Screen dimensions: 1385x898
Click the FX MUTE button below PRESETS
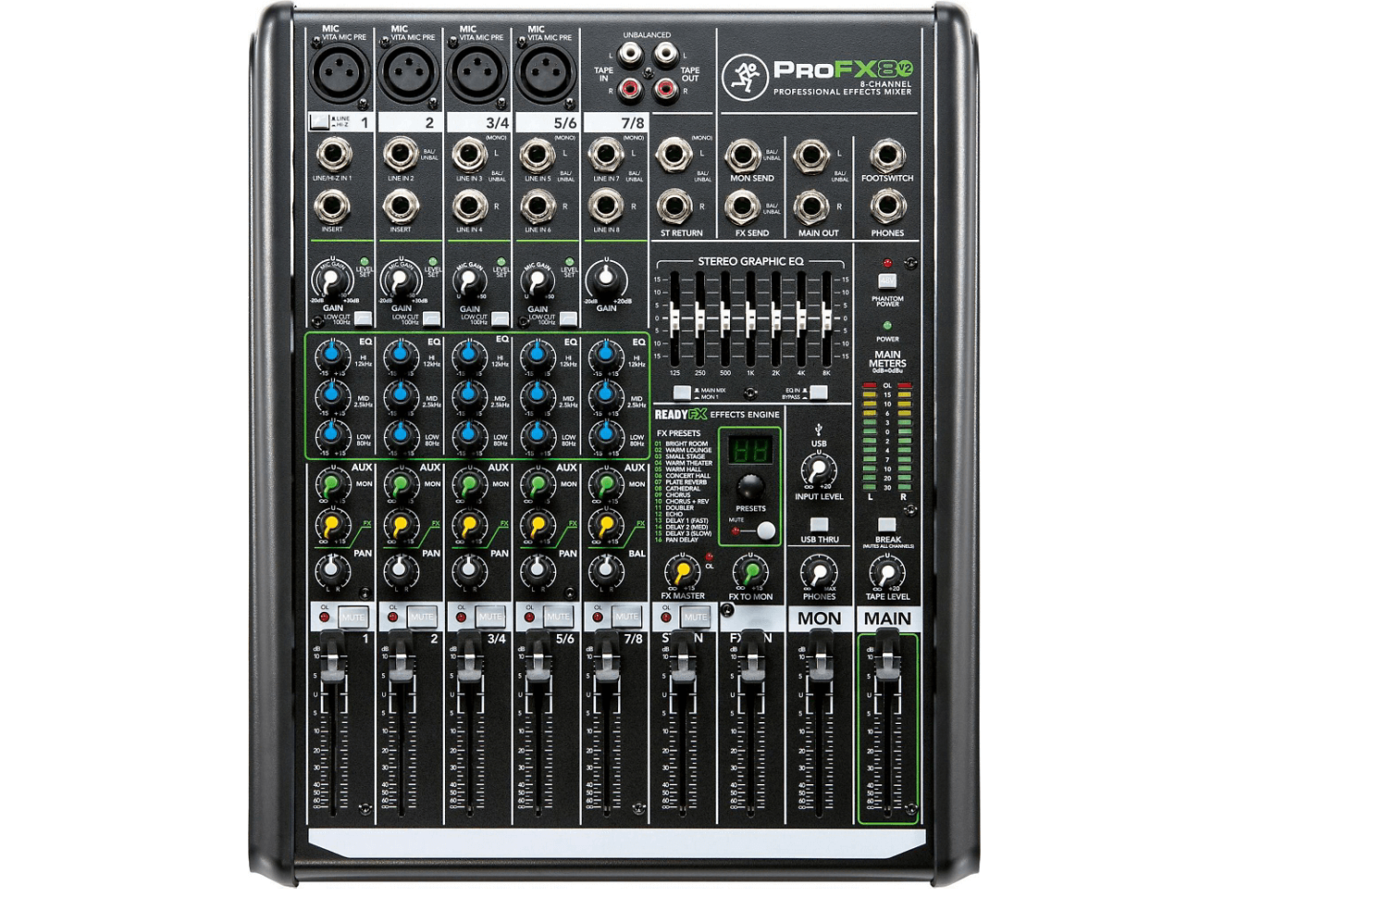765,530
